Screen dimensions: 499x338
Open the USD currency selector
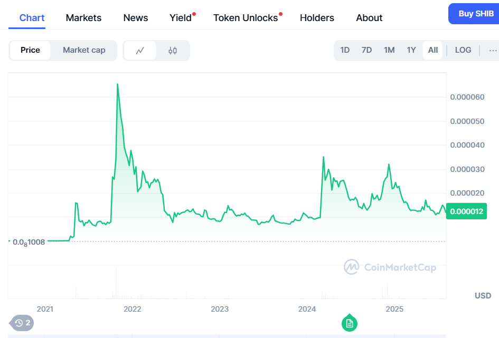(482, 296)
